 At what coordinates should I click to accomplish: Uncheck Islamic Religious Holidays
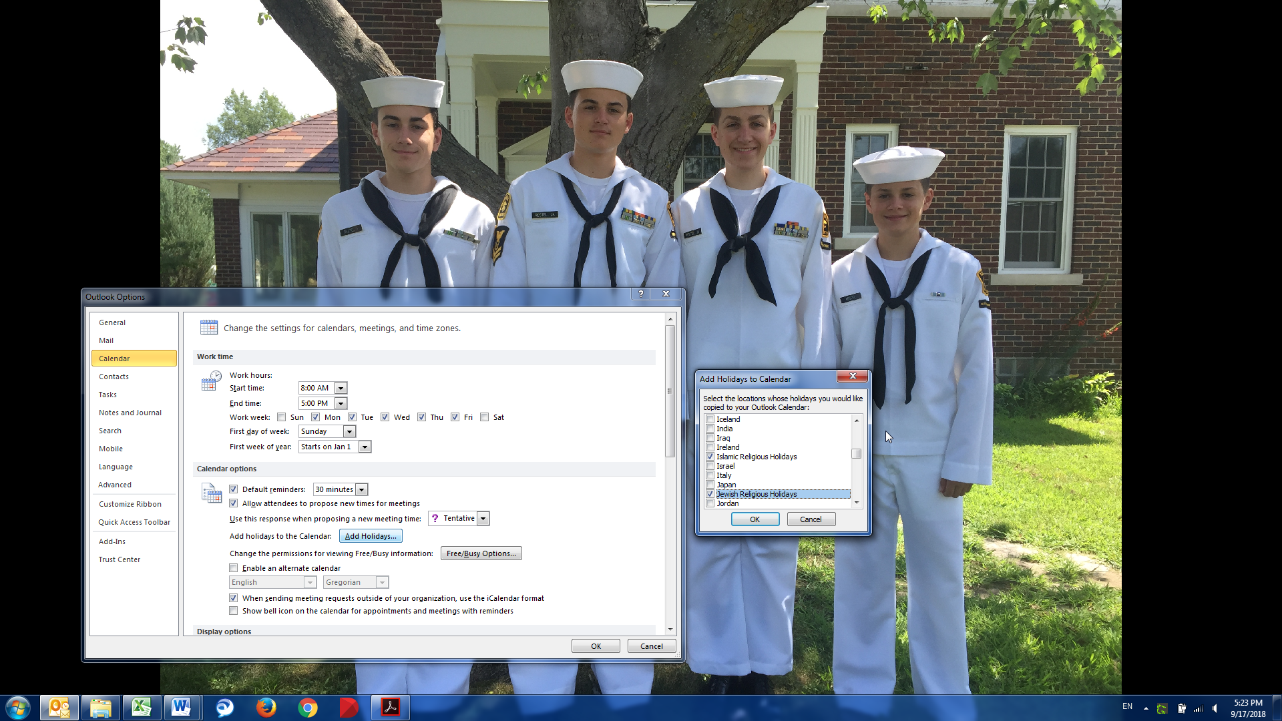(710, 457)
